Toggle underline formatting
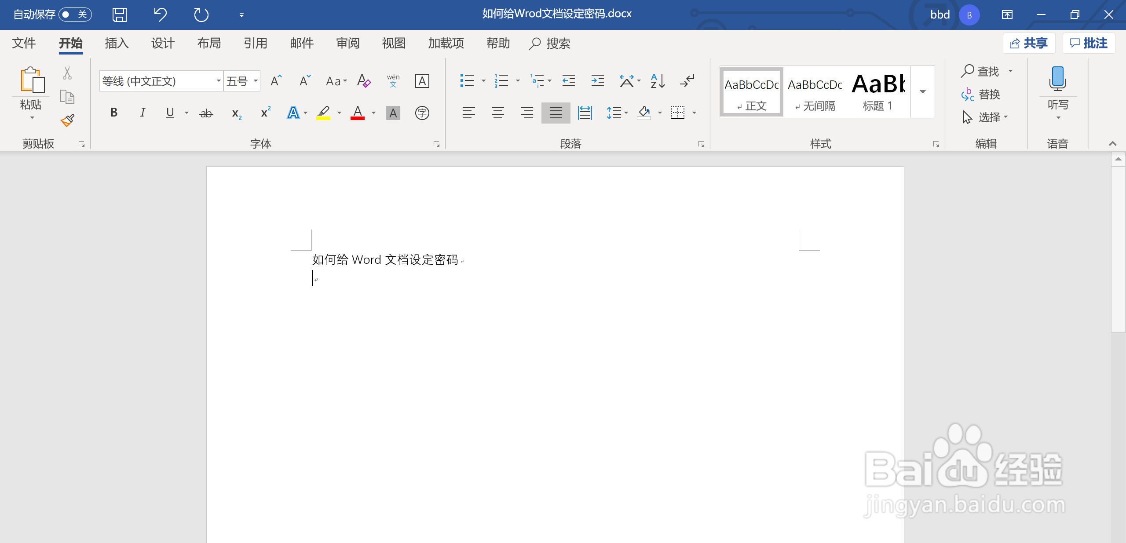Viewport: 1126px width, 543px height. coord(170,113)
